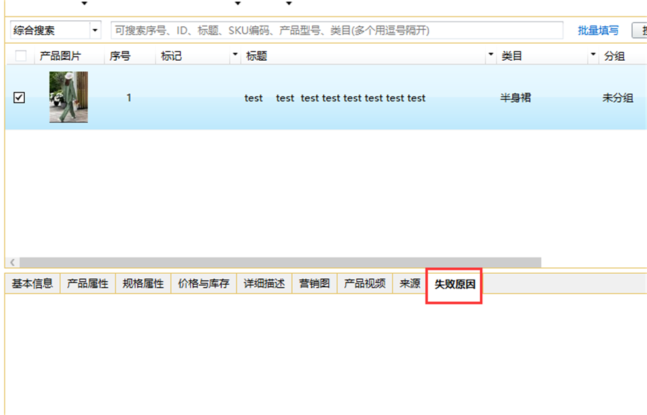The width and height of the screenshot is (647, 415).
Task: Uncheck the checkbox for product row 1
Action: tap(19, 98)
